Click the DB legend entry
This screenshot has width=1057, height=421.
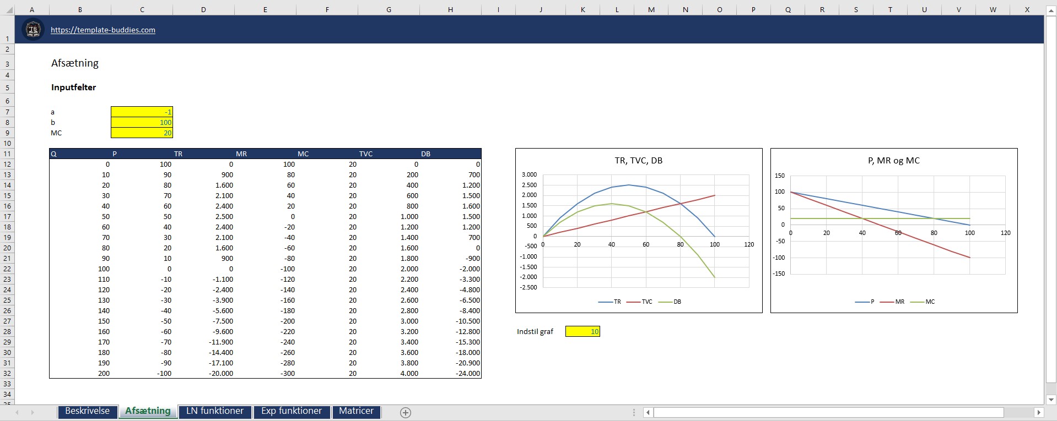pos(670,302)
